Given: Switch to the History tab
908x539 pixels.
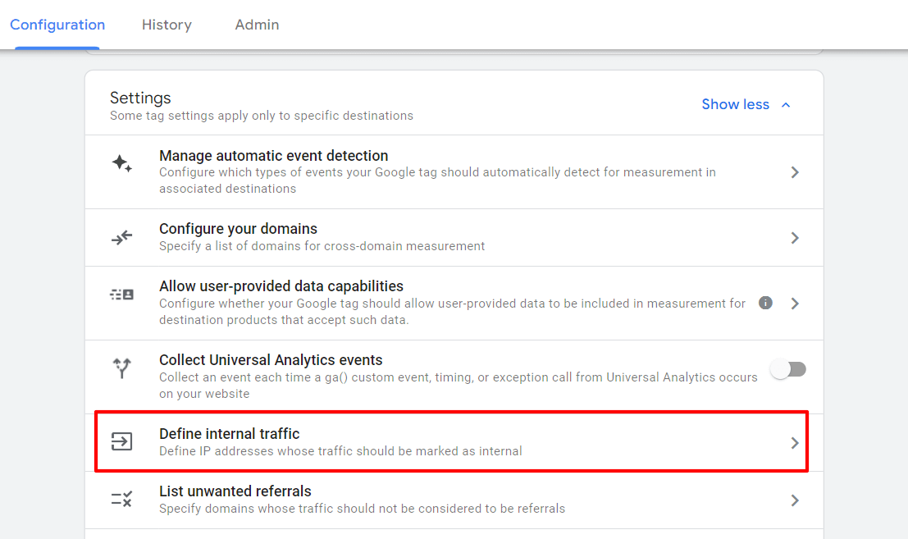Looking at the screenshot, I should pos(167,25).
